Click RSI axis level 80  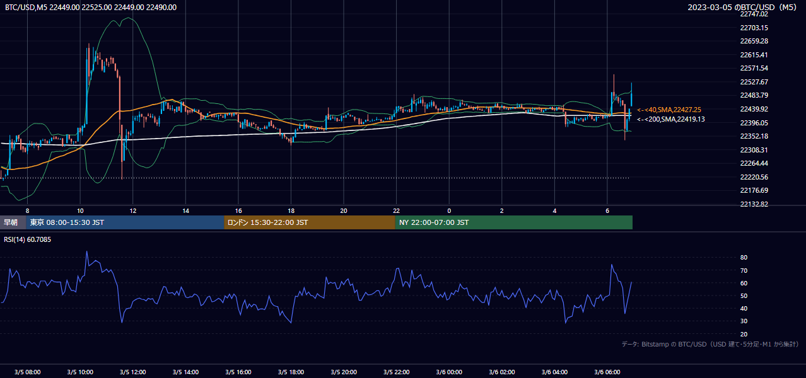click(x=744, y=258)
